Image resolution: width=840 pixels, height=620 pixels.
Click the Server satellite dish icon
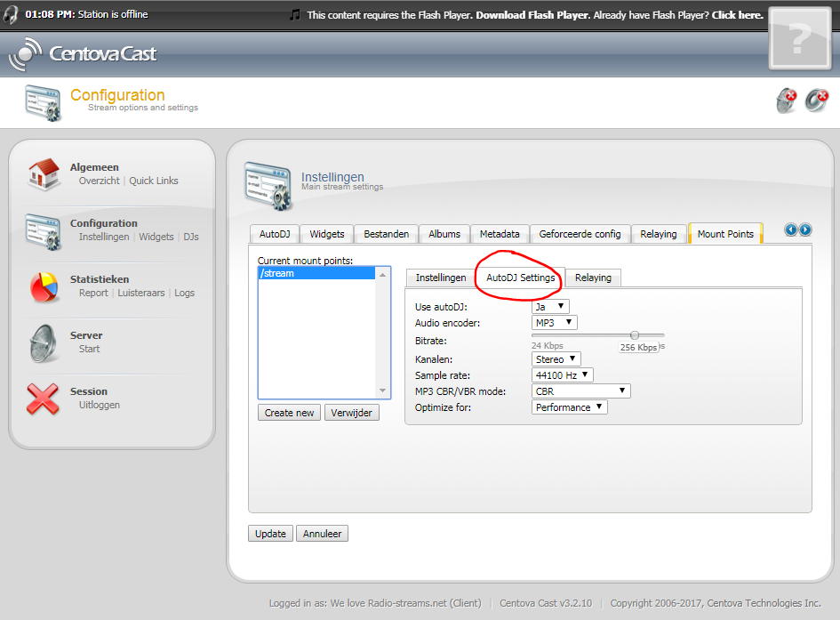coord(43,342)
